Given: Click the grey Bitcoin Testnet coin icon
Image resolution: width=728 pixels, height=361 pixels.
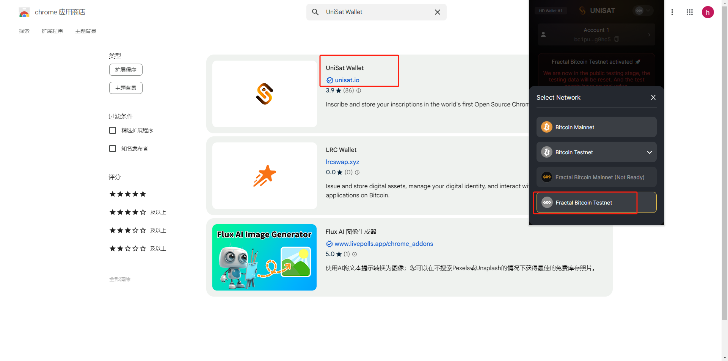Looking at the screenshot, I should [546, 152].
